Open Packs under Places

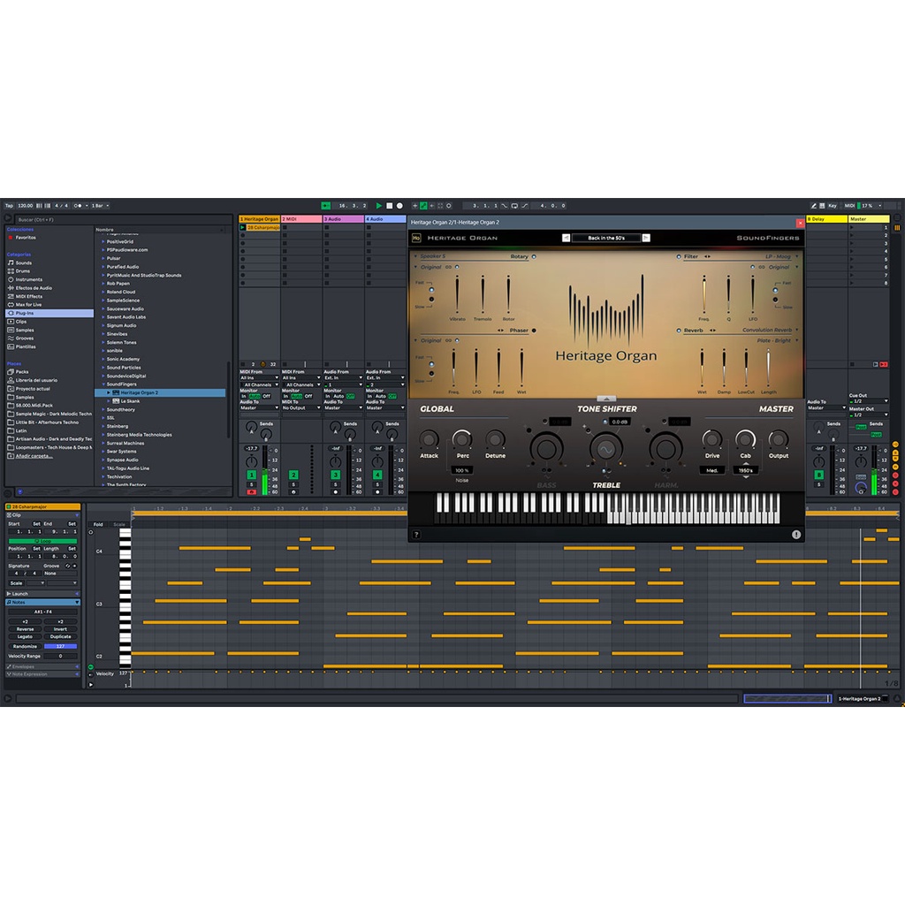[x=22, y=372]
